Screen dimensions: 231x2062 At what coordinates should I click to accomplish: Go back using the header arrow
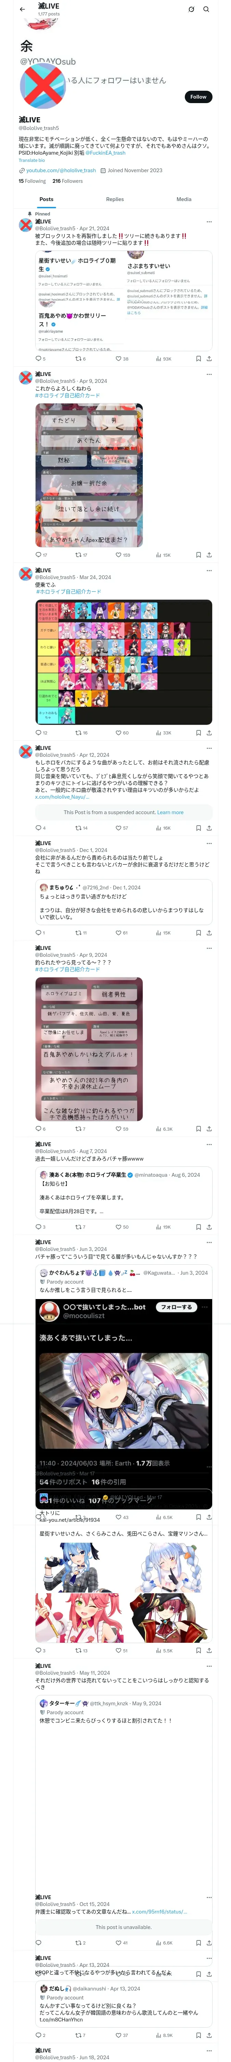22,10
